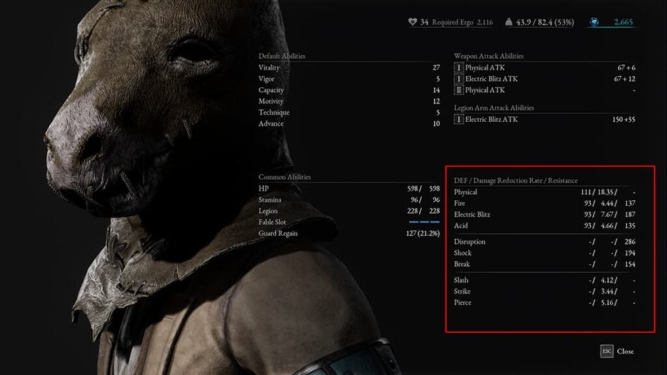Click the DEF / Damage Reduction Rate / Resistance heading

tap(516, 181)
